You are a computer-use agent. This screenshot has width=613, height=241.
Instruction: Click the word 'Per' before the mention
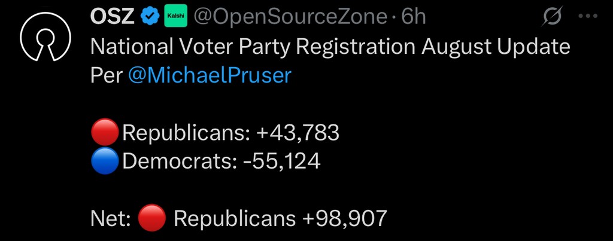point(106,77)
